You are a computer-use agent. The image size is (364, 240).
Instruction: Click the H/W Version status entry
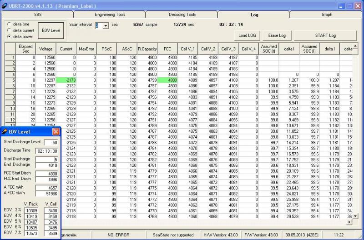[x=221, y=235]
